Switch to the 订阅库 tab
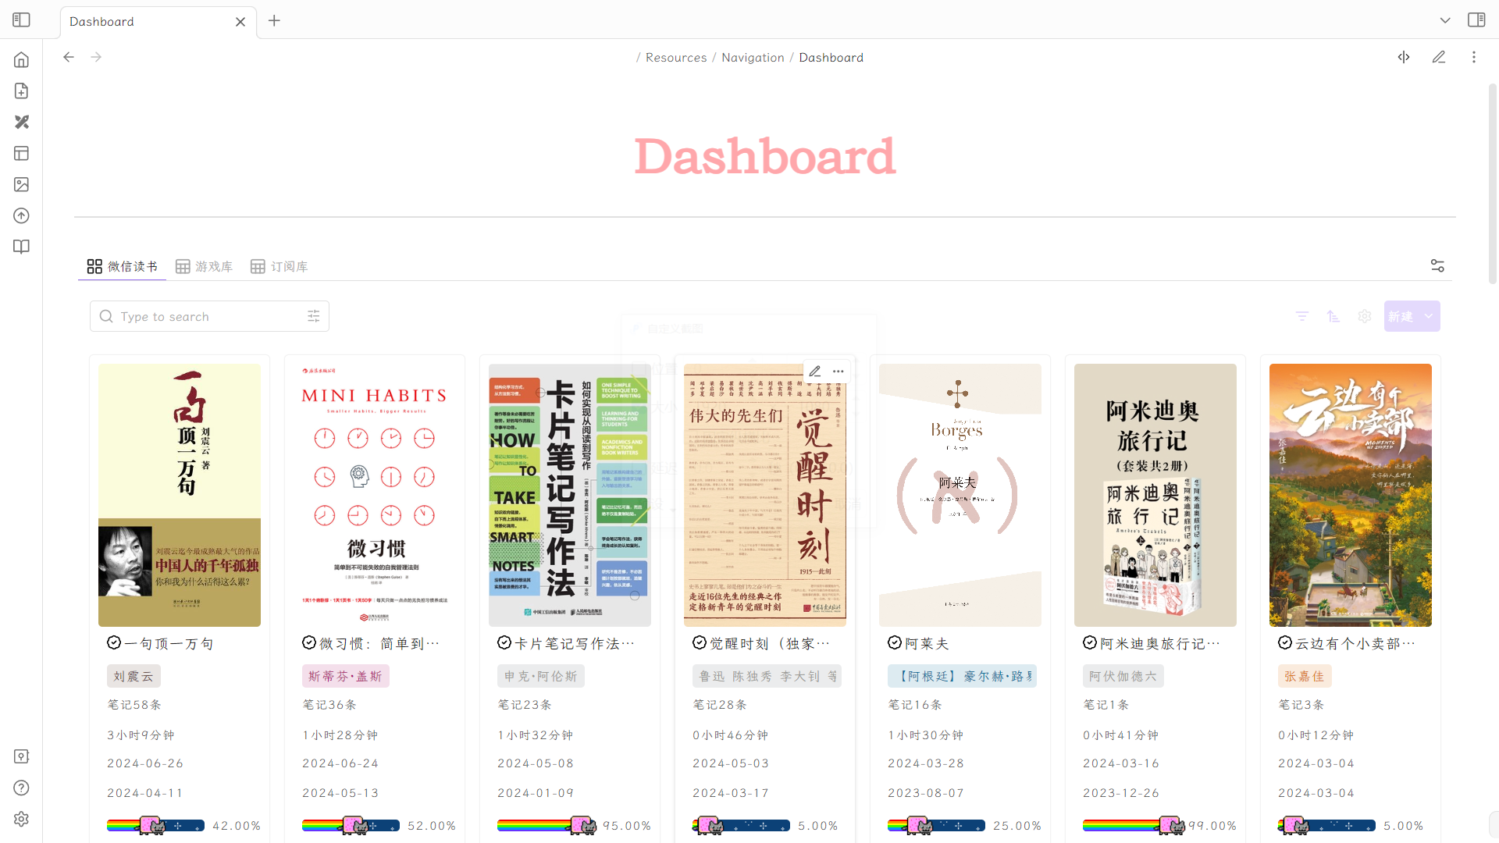Screen dimensions: 1499x843 click(280, 267)
